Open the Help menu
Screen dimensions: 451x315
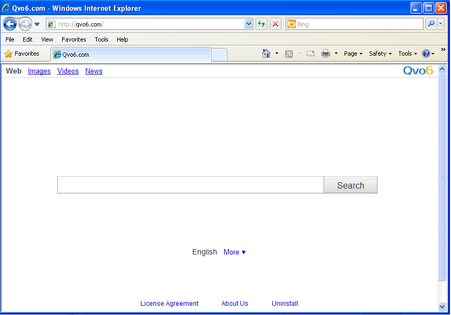coord(122,39)
